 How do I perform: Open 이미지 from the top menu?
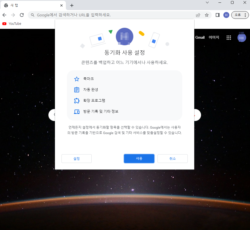[214, 37]
